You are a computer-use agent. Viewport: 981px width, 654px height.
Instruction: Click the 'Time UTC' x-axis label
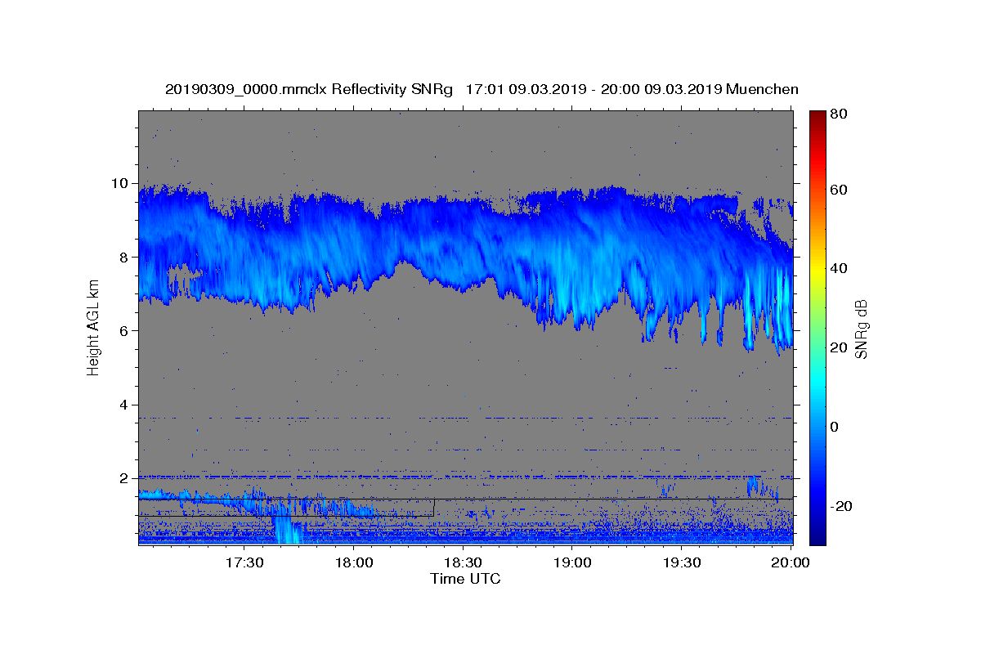pyautogui.click(x=465, y=579)
